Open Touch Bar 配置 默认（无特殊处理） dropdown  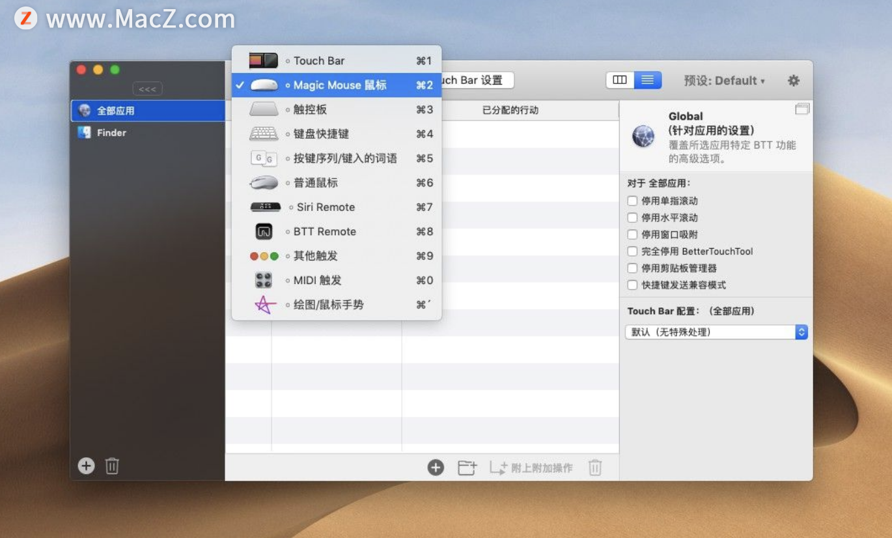716,332
